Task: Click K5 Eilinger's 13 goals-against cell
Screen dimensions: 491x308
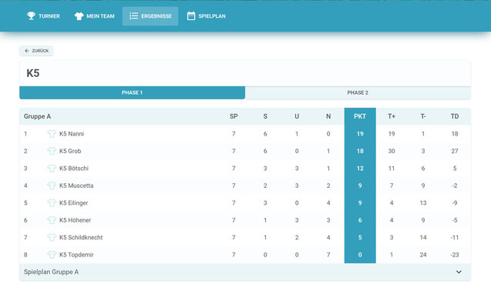Action: point(423,203)
